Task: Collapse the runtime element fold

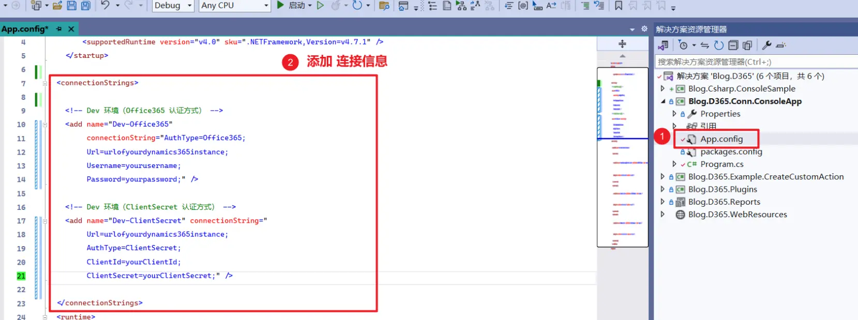Action: (45, 317)
